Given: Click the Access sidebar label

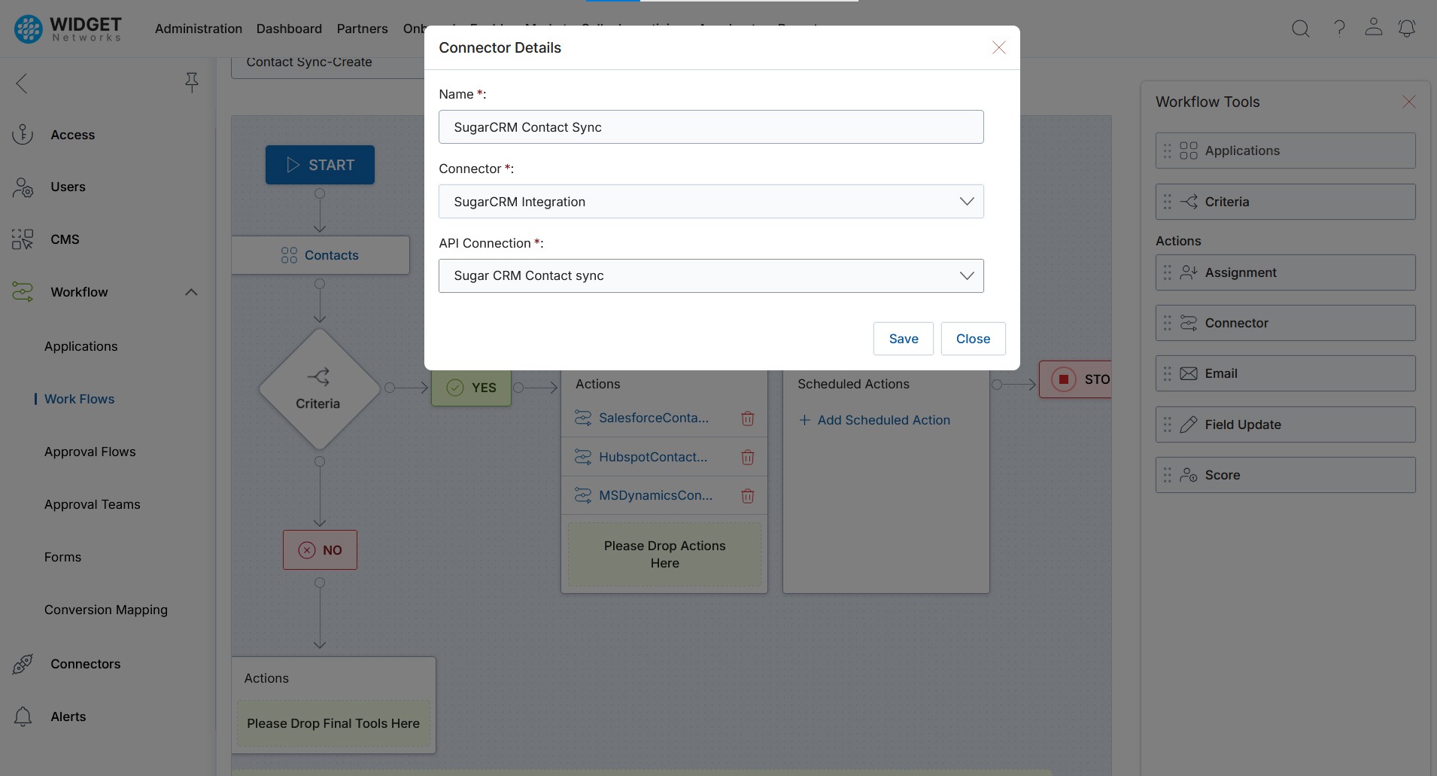Looking at the screenshot, I should (x=73, y=135).
